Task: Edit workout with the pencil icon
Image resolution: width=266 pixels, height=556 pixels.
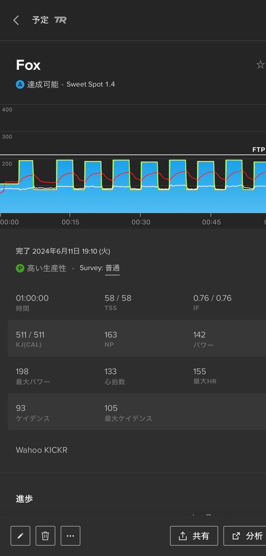Action: pyautogui.click(x=20, y=536)
